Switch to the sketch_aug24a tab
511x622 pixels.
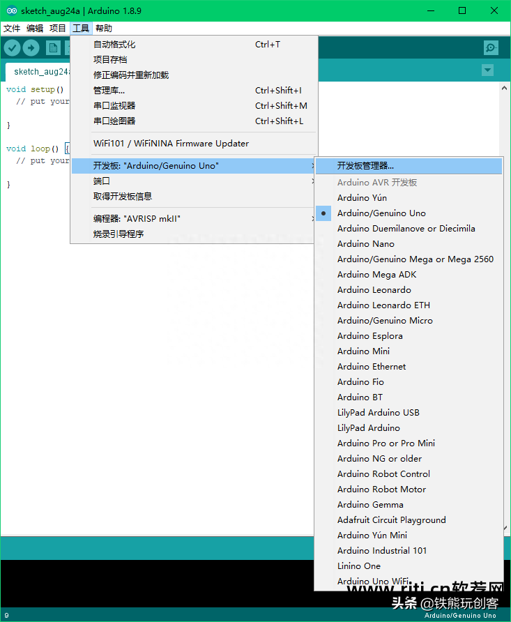point(39,72)
